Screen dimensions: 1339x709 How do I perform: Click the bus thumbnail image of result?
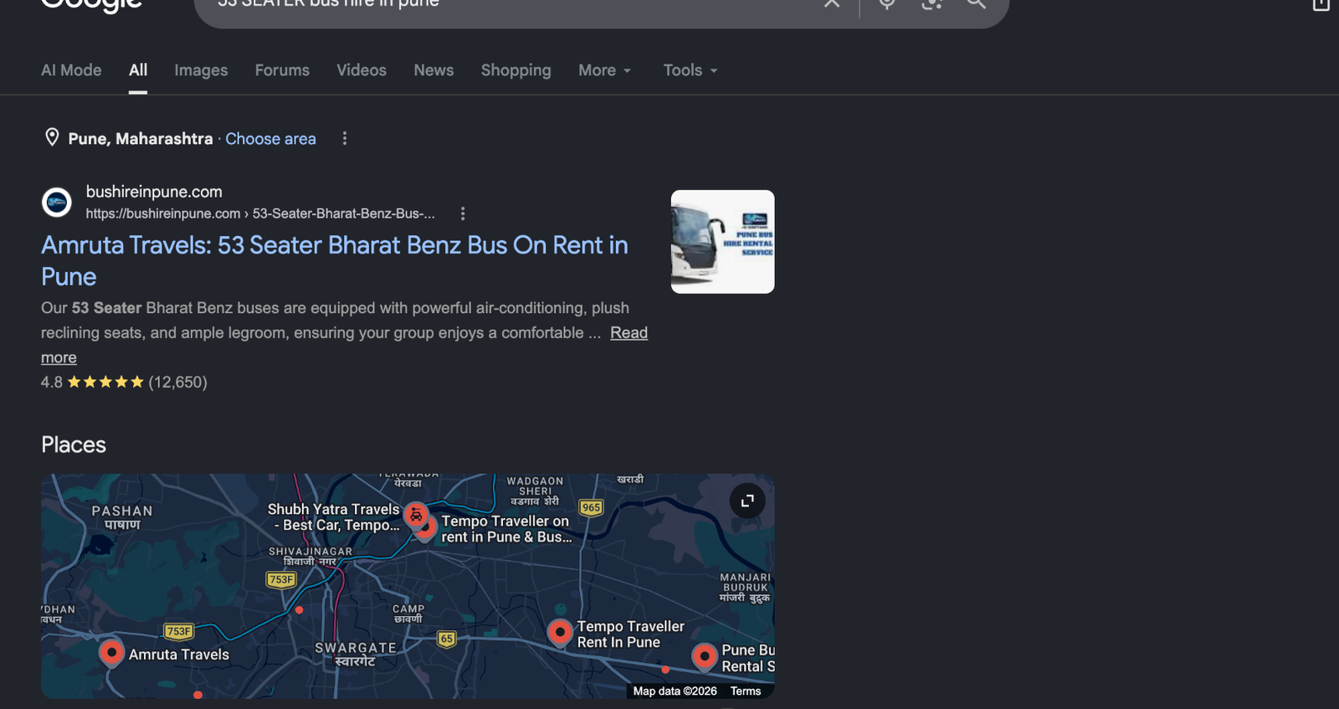pos(722,242)
